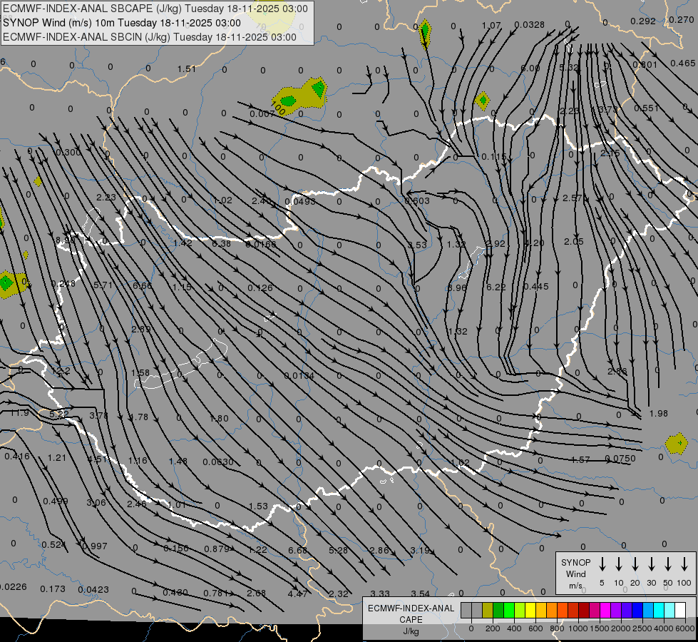Select the 30 m/s wind legend arrow
This screenshot has height=642, width=698.
652,564
